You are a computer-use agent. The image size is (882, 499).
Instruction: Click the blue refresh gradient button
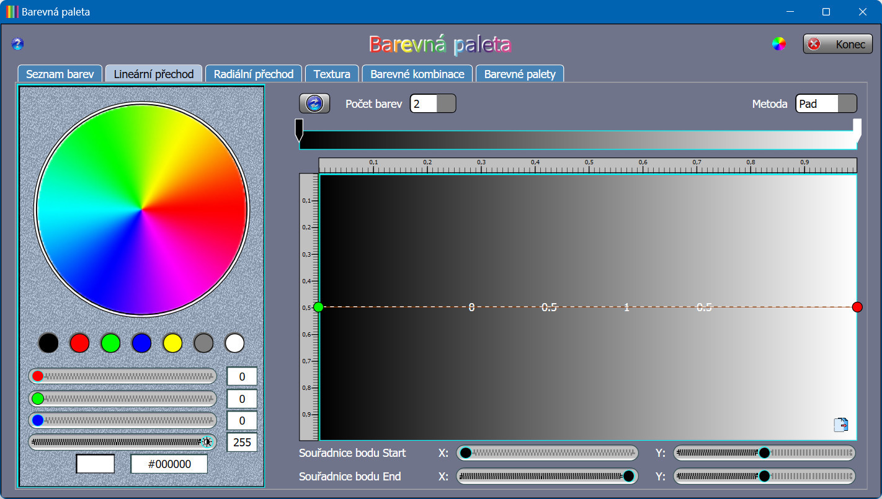pyautogui.click(x=314, y=104)
